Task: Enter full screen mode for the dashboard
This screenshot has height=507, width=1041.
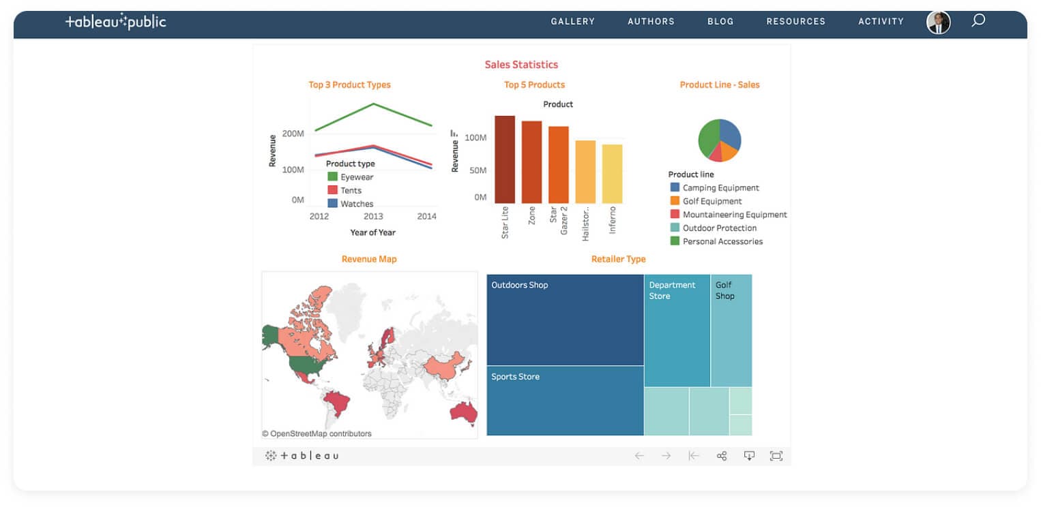Action: [x=776, y=455]
